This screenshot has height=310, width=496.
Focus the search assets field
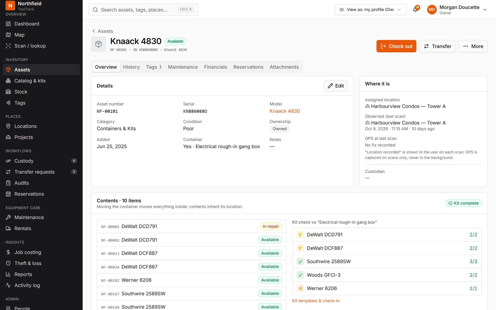pos(143,10)
